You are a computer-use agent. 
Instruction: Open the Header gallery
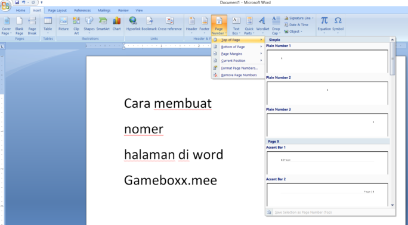tap(191, 26)
